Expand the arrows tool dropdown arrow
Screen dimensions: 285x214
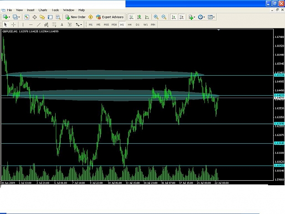tap(81, 25)
